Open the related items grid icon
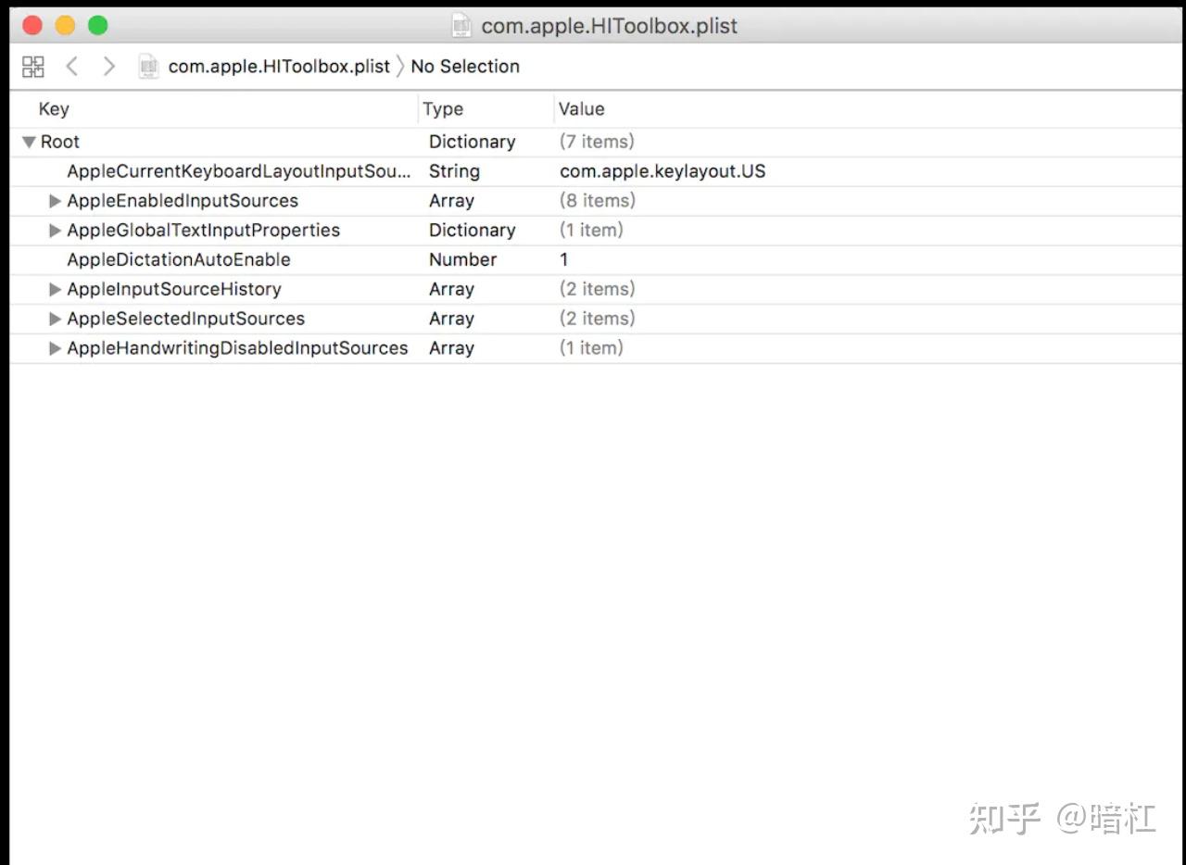Image resolution: width=1186 pixels, height=865 pixels. click(x=33, y=67)
